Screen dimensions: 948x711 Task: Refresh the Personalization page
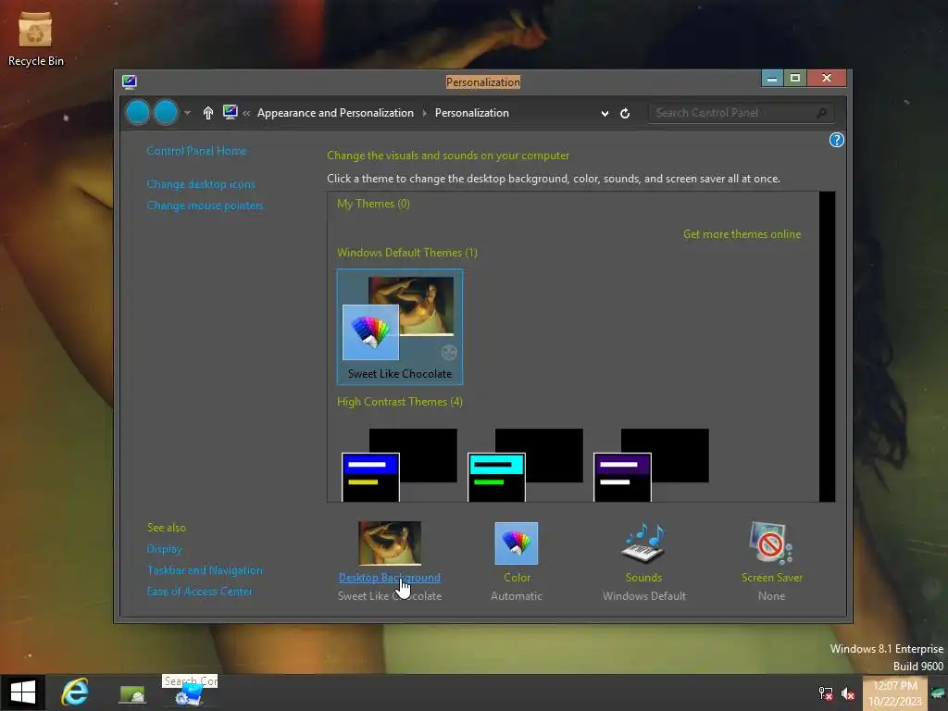pos(625,113)
